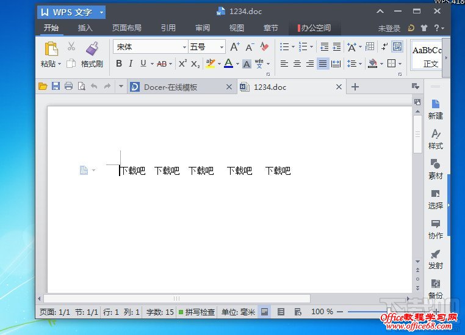Open the 素材 materials sidebar panel
Viewport: 465px width, 335px height.
(x=436, y=169)
